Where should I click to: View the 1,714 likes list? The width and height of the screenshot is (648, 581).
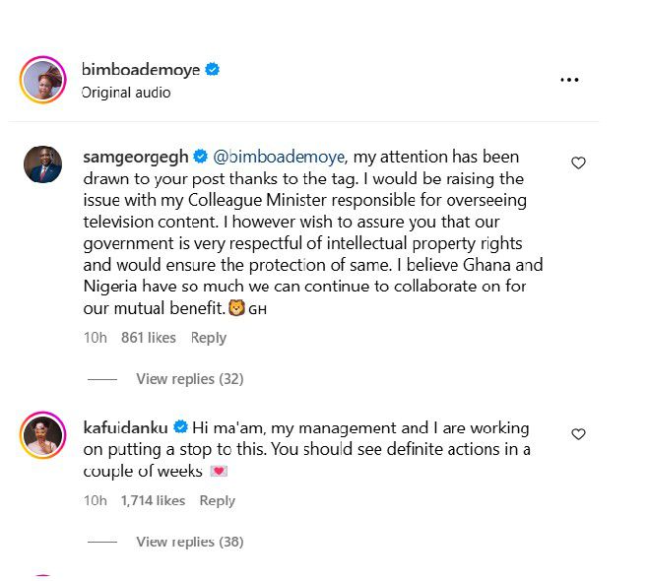pyautogui.click(x=153, y=500)
